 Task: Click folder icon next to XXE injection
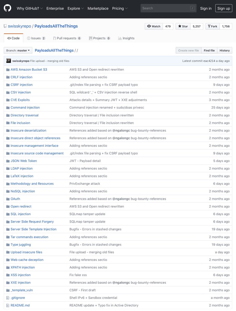8,282
